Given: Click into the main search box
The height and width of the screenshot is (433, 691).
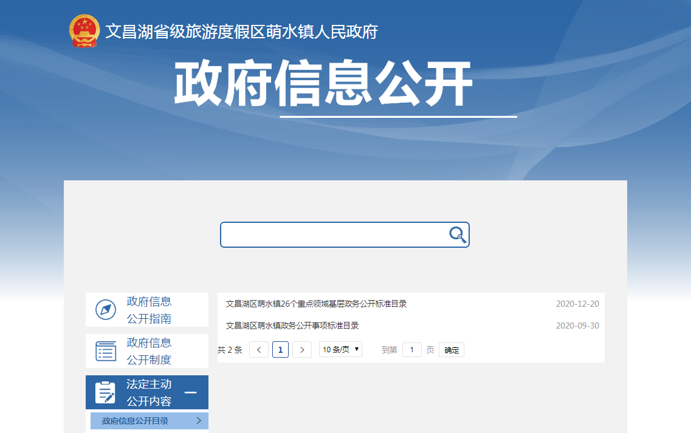Looking at the screenshot, I should coord(334,235).
